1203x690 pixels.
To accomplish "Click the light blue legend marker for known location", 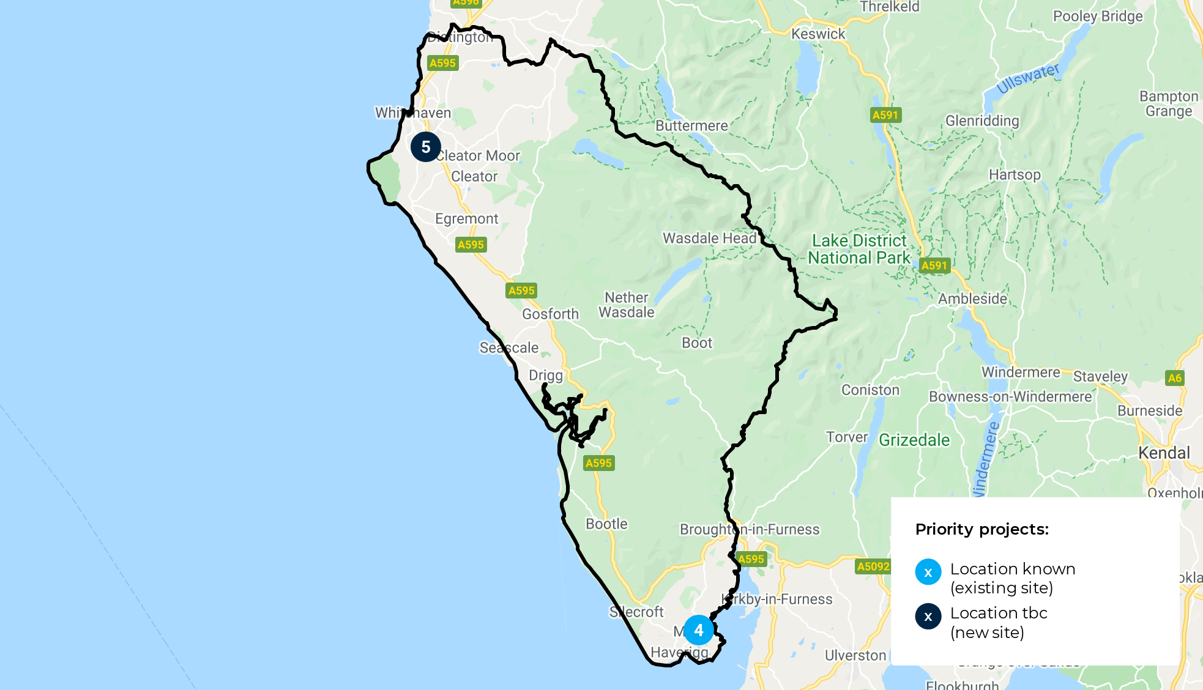I will [x=928, y=572].
